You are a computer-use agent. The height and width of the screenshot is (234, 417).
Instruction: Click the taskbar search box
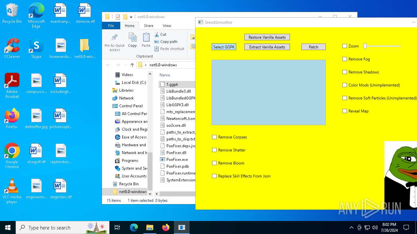[63, 227]
